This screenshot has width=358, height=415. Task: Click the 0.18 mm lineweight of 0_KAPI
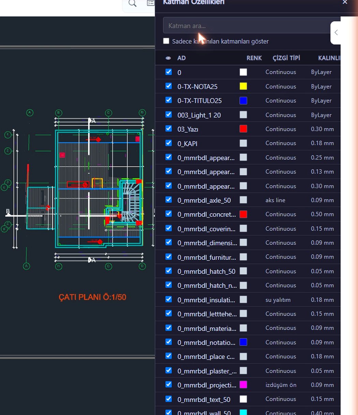[322, 143]
